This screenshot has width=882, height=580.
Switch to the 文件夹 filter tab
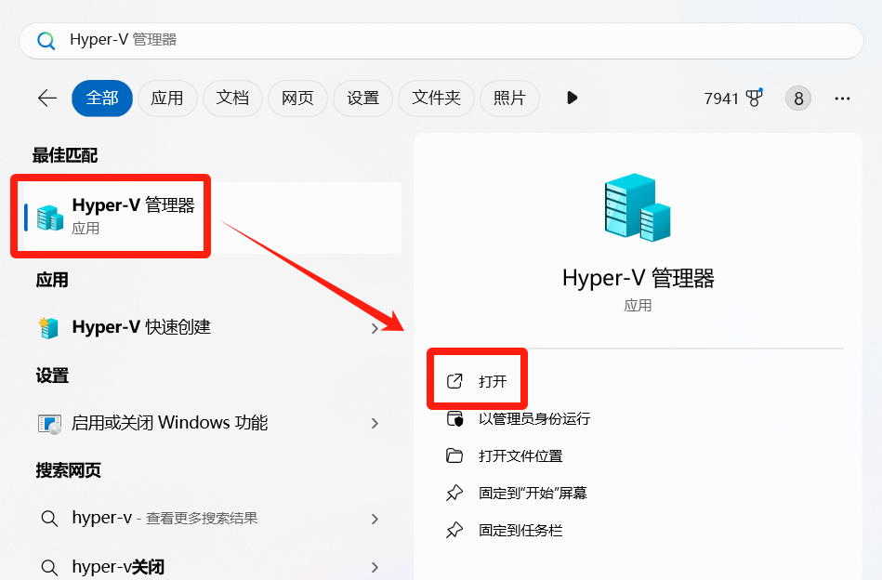click(436, 98)
